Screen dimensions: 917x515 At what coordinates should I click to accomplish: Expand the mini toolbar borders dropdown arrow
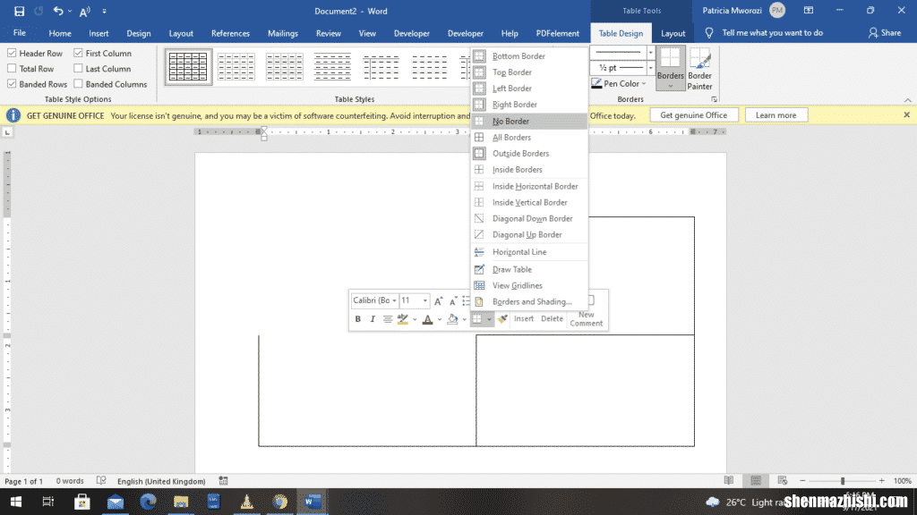489,319
